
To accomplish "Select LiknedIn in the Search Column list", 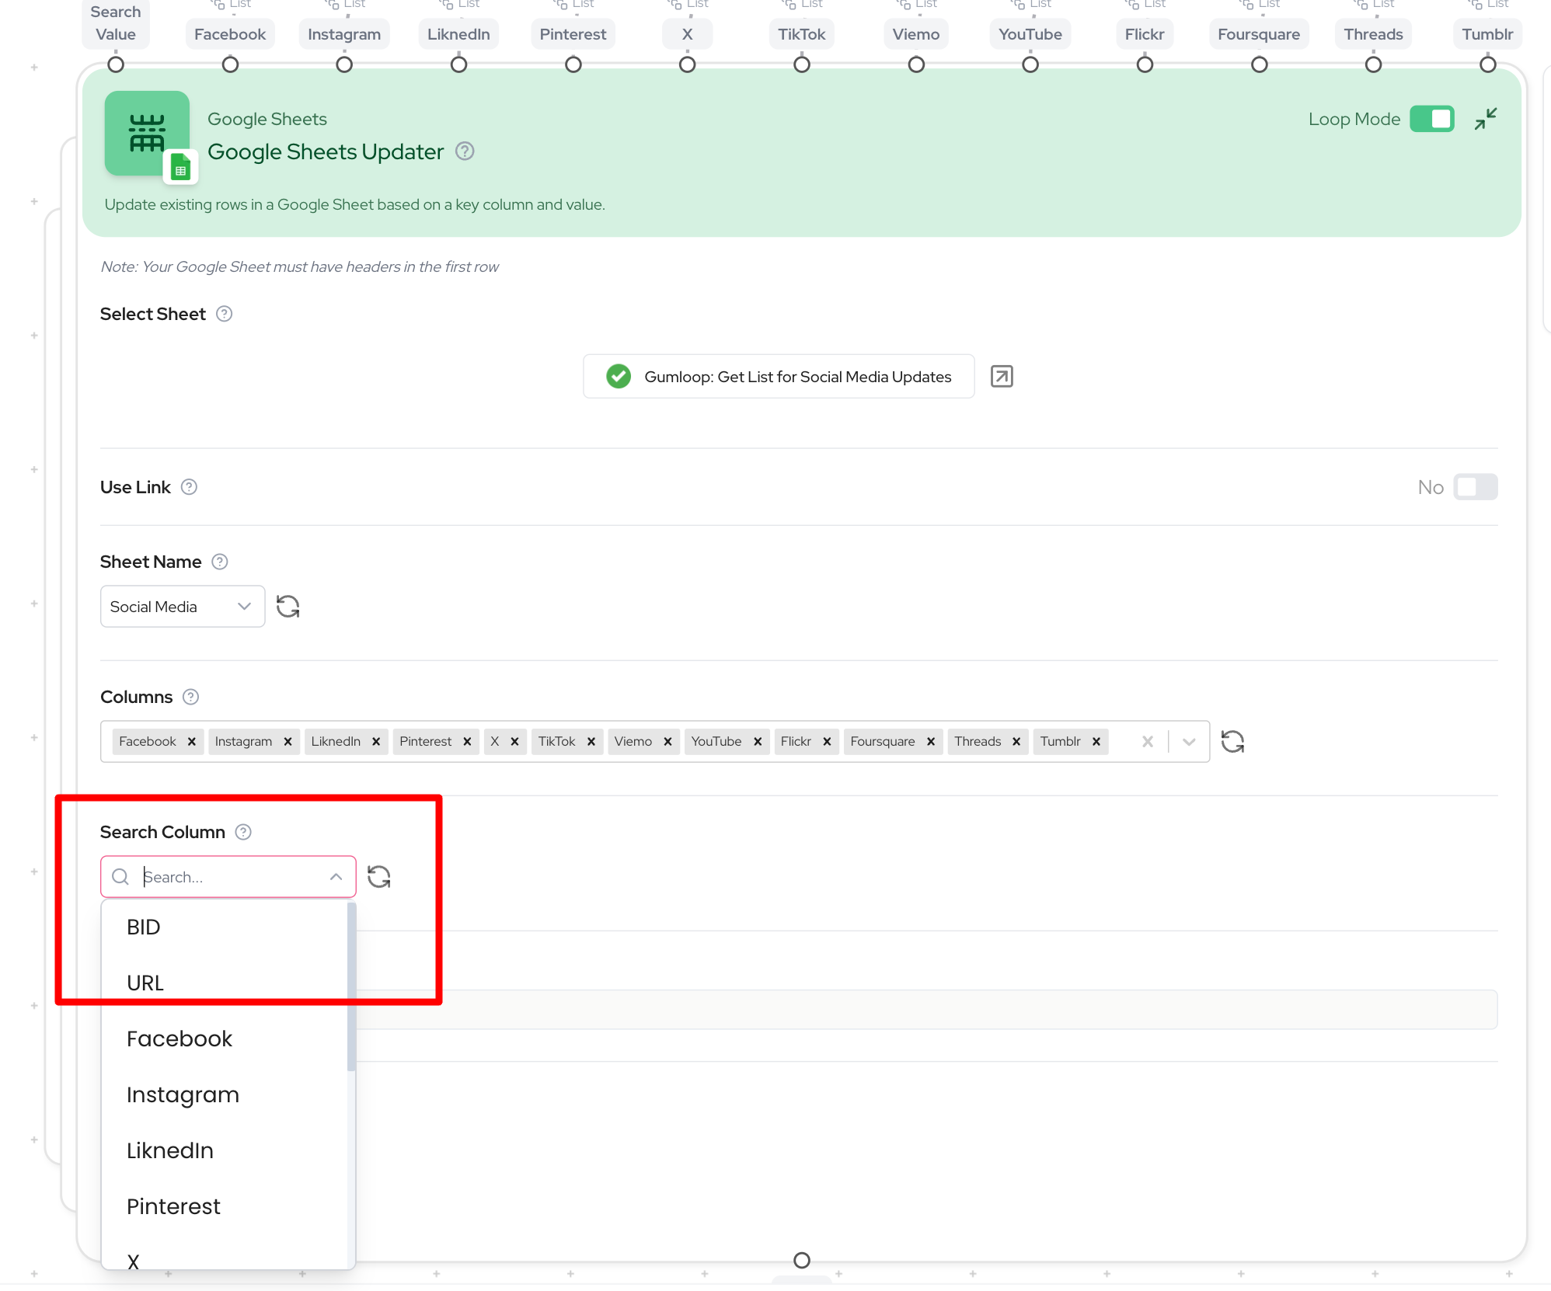I will (x=225, y=1150).
